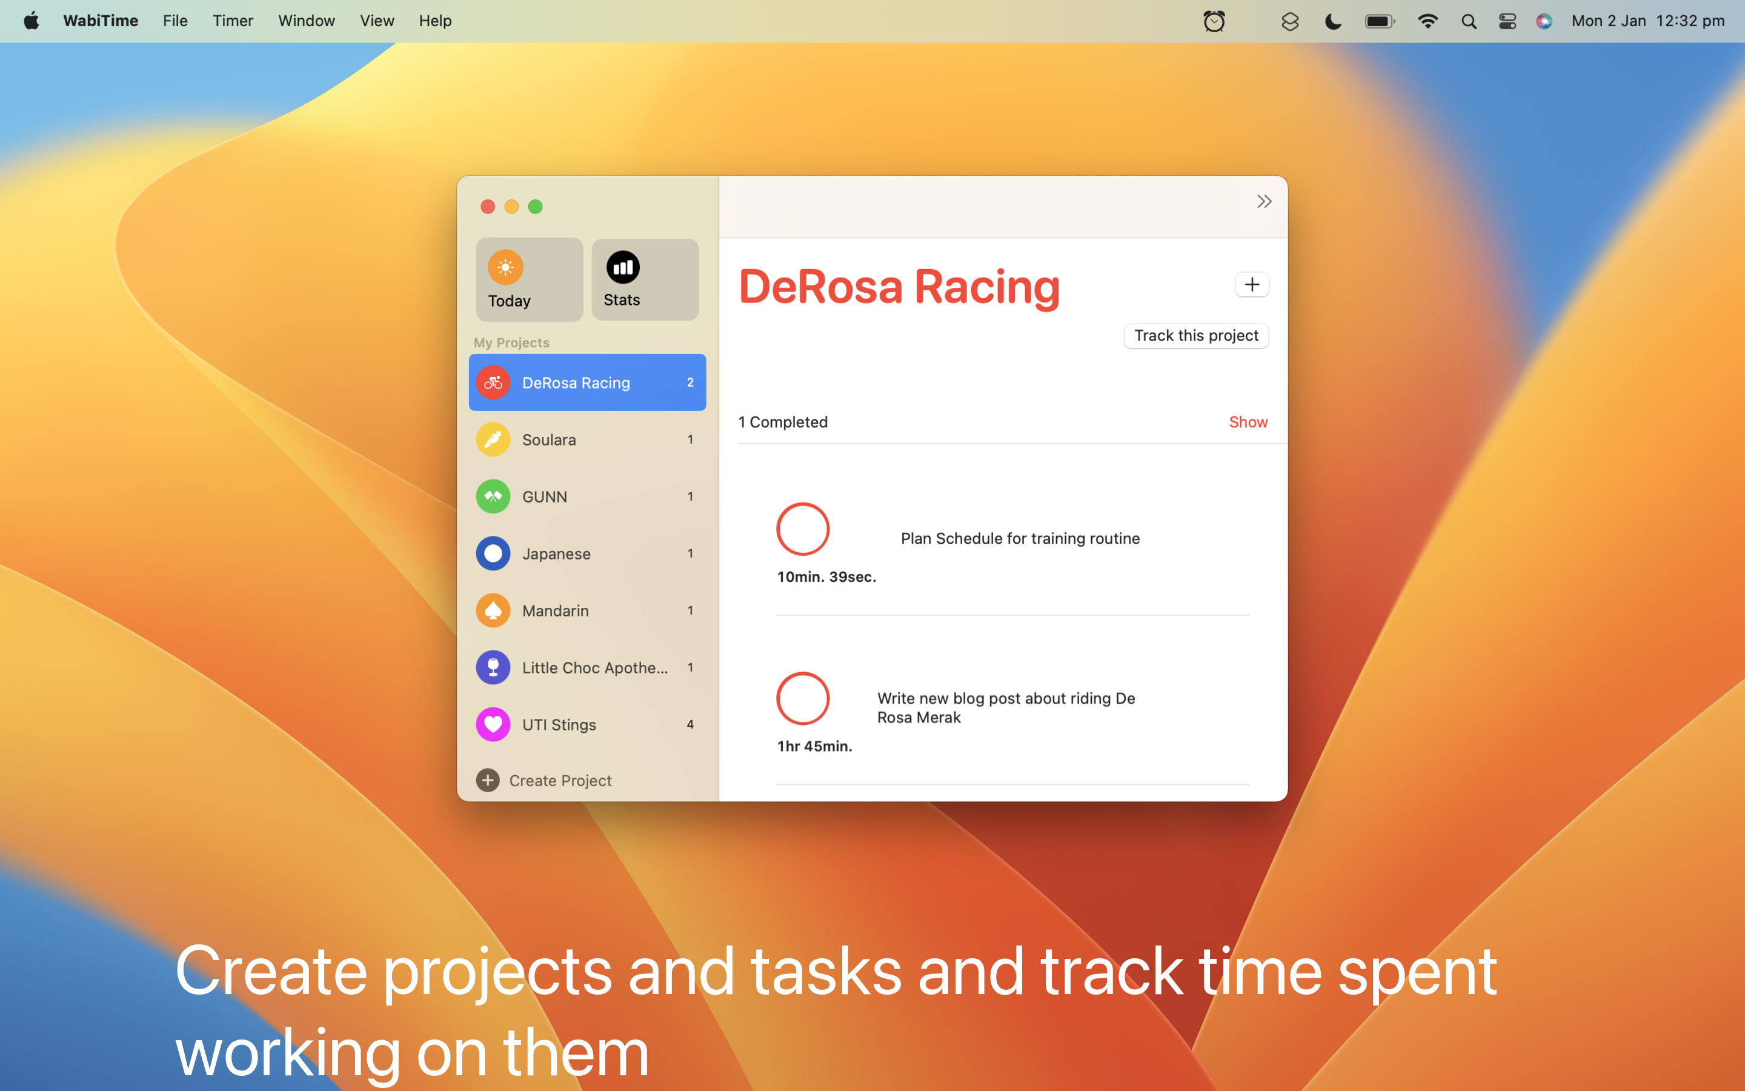Click the date and time in menu bar
1745x1091 pixels.
click(x=1647, y=21)
